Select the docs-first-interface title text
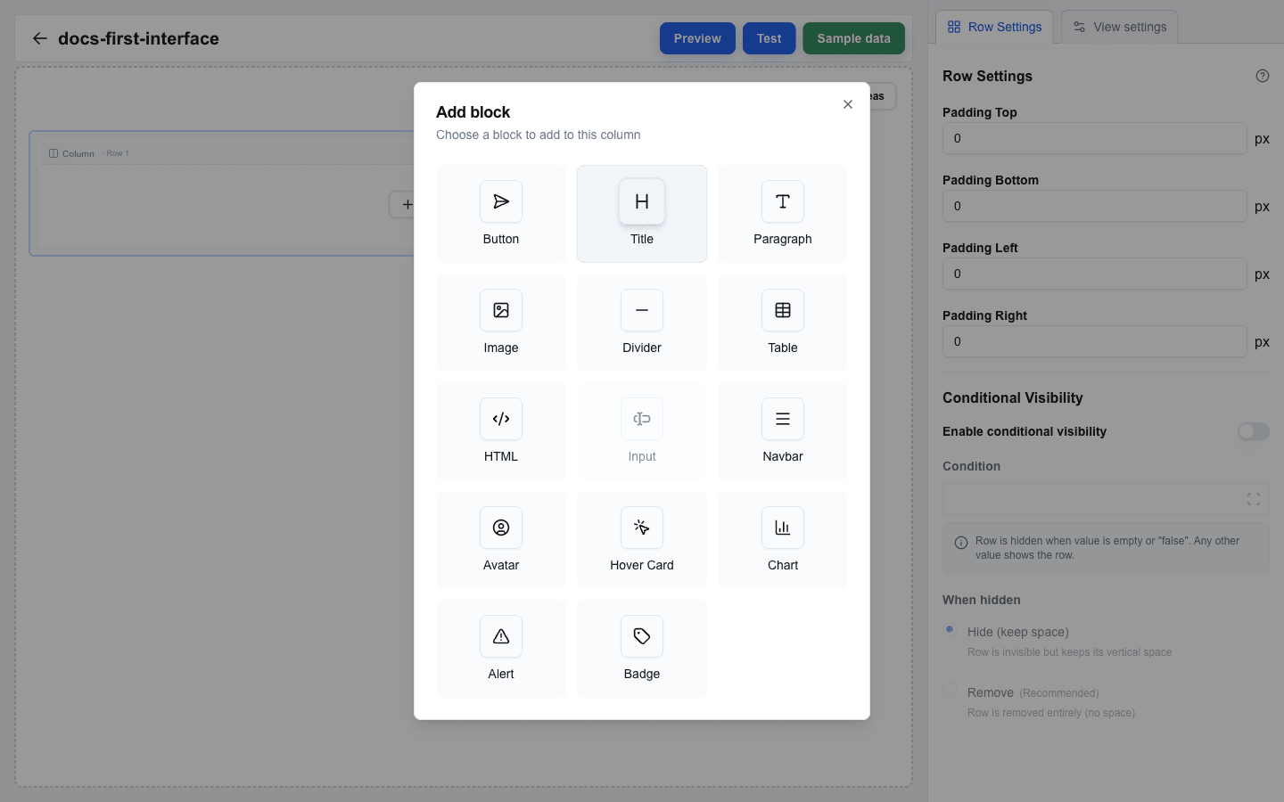1284x802 pixels. pyautogui.click(x=138, y=38)
